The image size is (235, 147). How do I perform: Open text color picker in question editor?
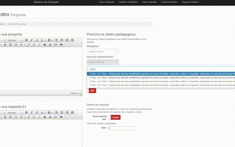click(x=42, y=40)
